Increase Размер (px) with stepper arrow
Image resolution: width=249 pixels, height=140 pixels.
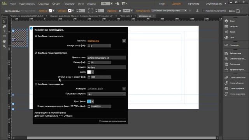[x=89, y=61]
